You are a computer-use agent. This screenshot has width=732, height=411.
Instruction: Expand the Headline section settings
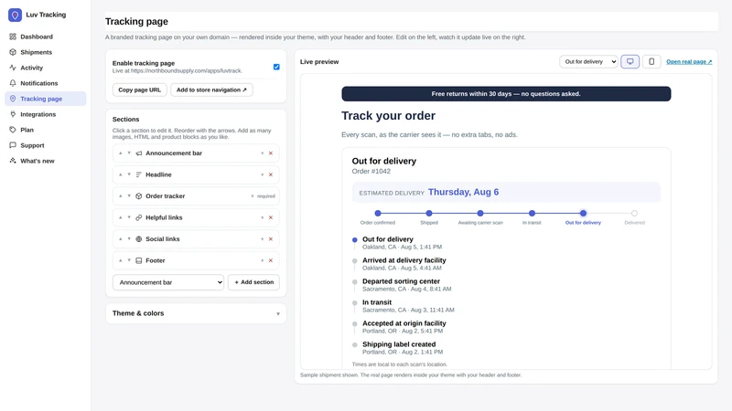pyautogui.click(x=262, y=174)
